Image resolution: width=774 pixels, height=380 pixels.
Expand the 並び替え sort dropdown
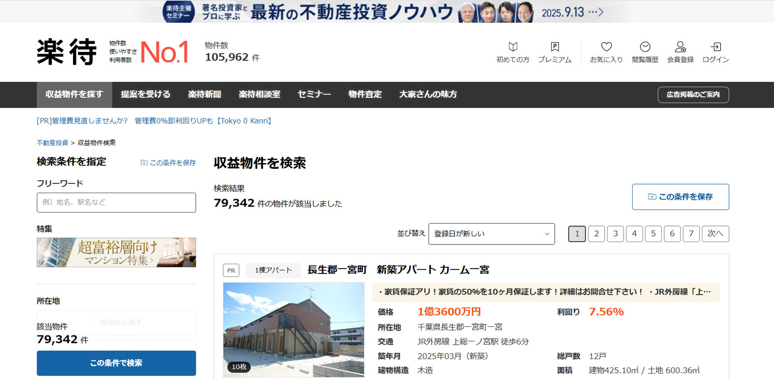click(x=491, y=234)
